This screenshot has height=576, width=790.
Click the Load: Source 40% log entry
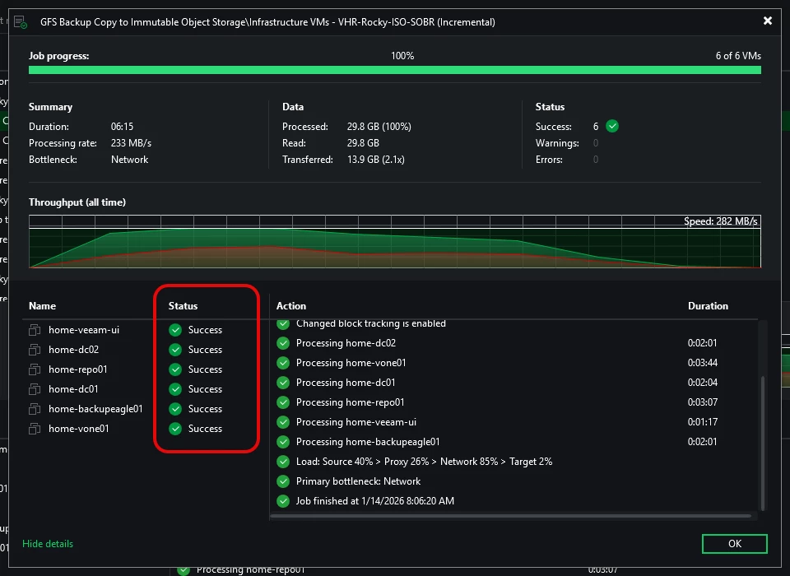425,462
